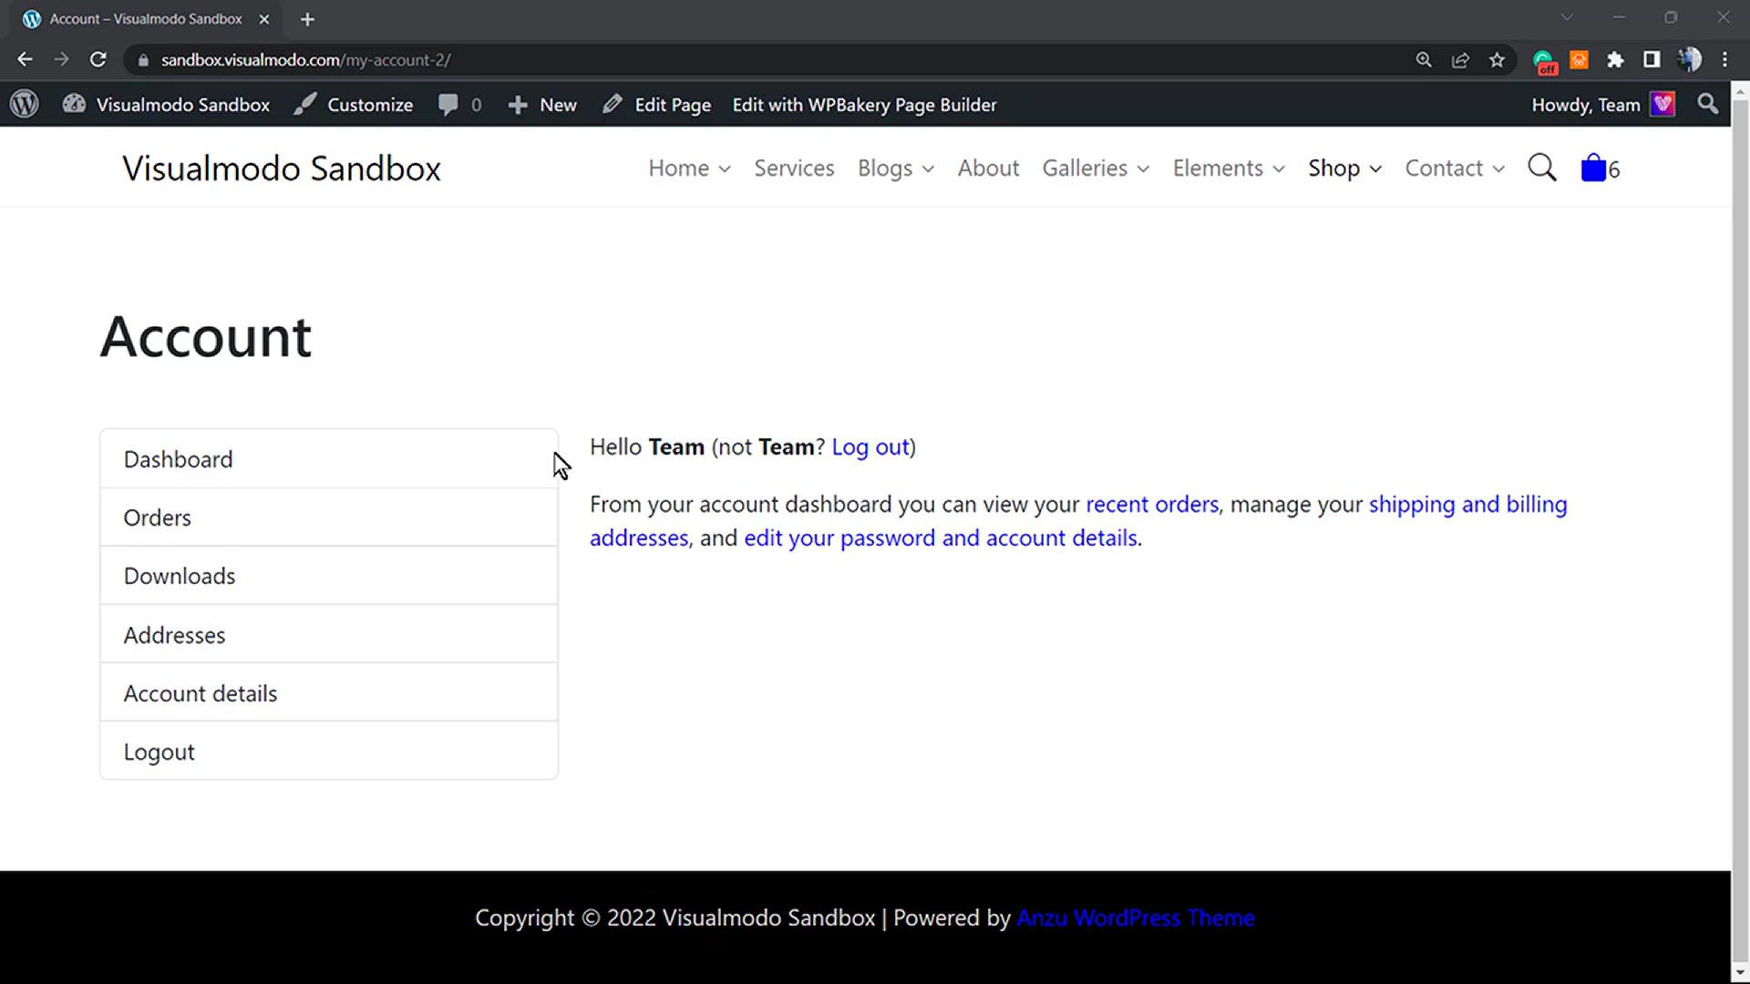Expand the Home menu chevron
This screenshot has height=984, width=1750.
coord(725,169)
